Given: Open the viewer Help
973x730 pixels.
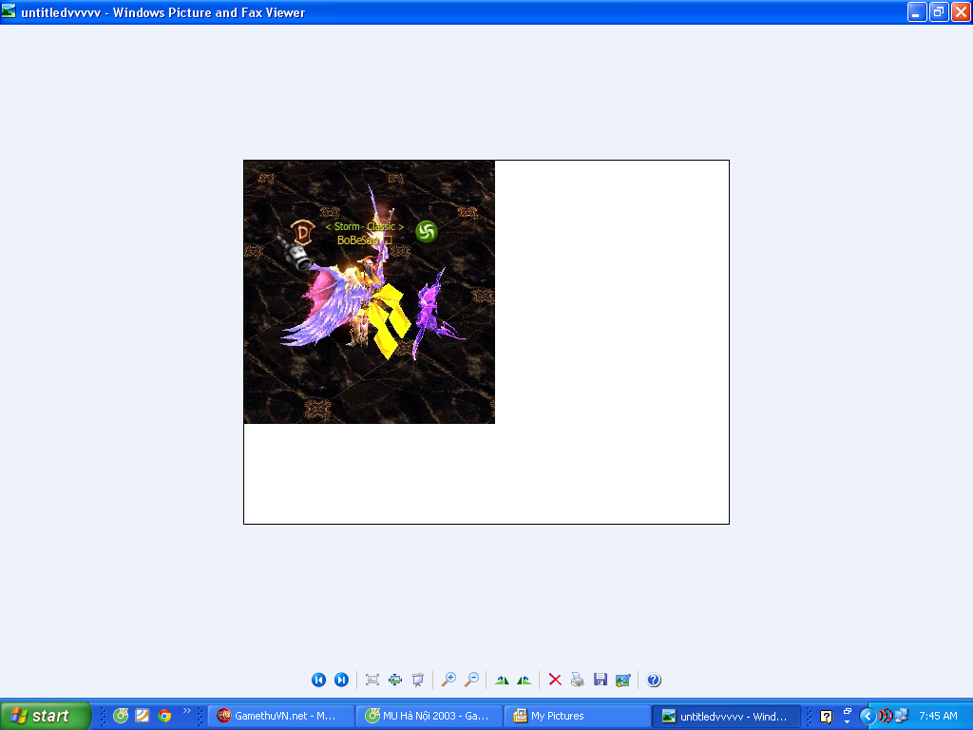Looking at the screenshot, I should pos(654,680).
